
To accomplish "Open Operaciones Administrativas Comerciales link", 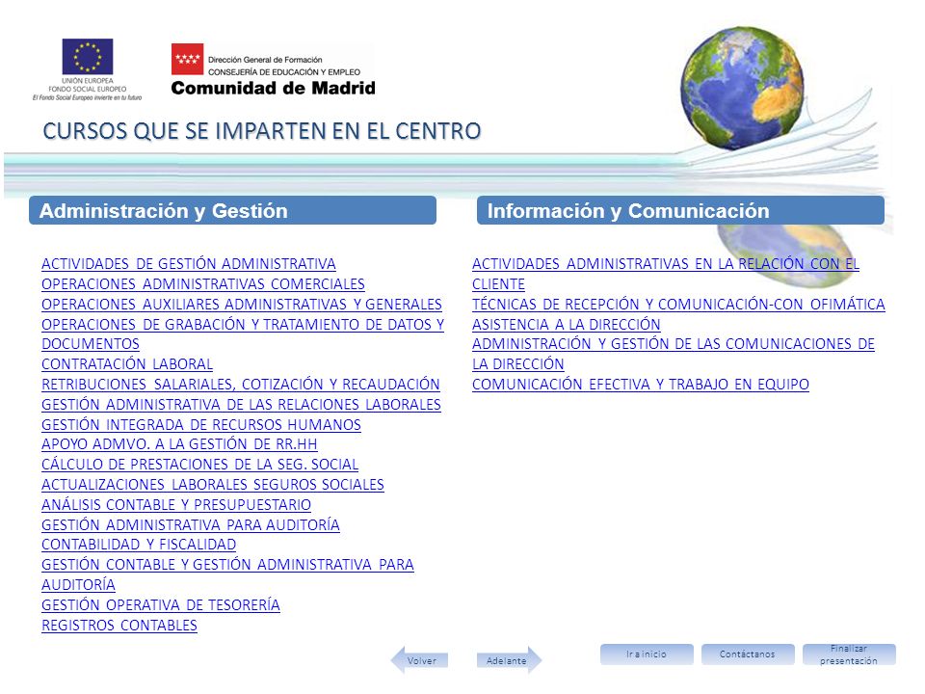I will (x=203, y=283).
